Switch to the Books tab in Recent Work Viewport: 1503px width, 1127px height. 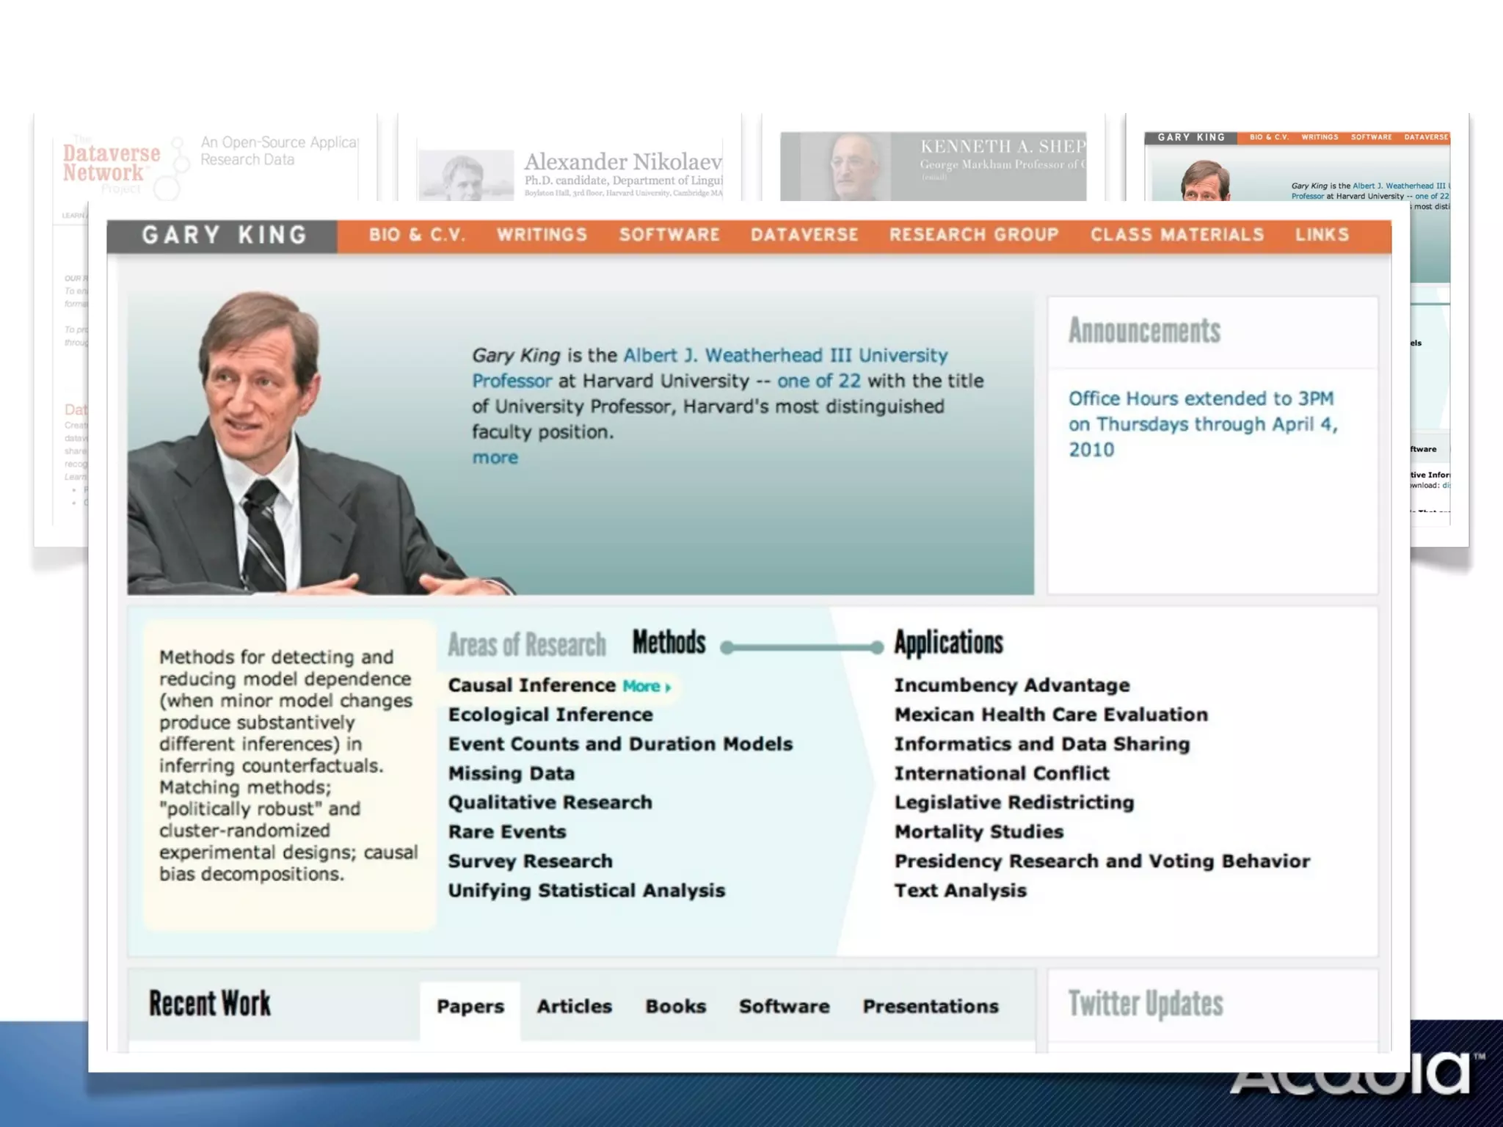(675, 1007)
